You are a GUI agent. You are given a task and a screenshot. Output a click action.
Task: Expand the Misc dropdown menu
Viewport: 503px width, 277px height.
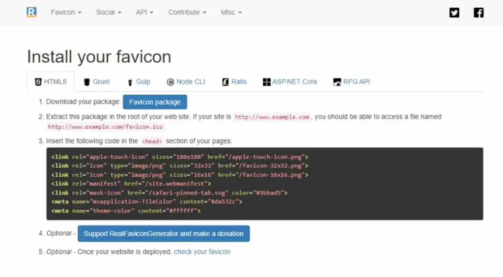(x=231, y=12)
